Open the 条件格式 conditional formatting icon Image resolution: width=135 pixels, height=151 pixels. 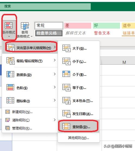pyautogui.click(x=9, y=25)
